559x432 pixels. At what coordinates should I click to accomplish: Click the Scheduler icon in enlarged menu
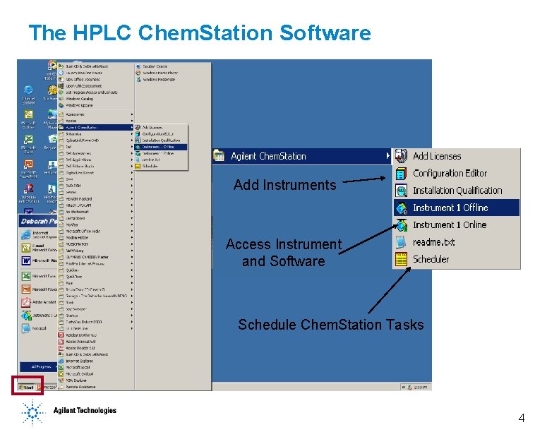401,260
